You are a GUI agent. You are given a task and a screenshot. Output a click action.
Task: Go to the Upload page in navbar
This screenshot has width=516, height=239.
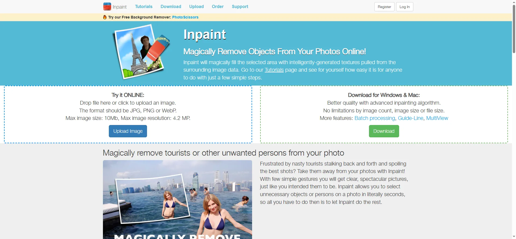click(x=196, y=6)
